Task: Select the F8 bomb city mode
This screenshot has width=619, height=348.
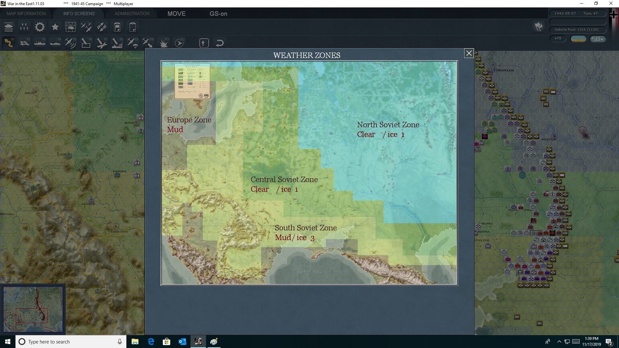Action: click(117, 43)
